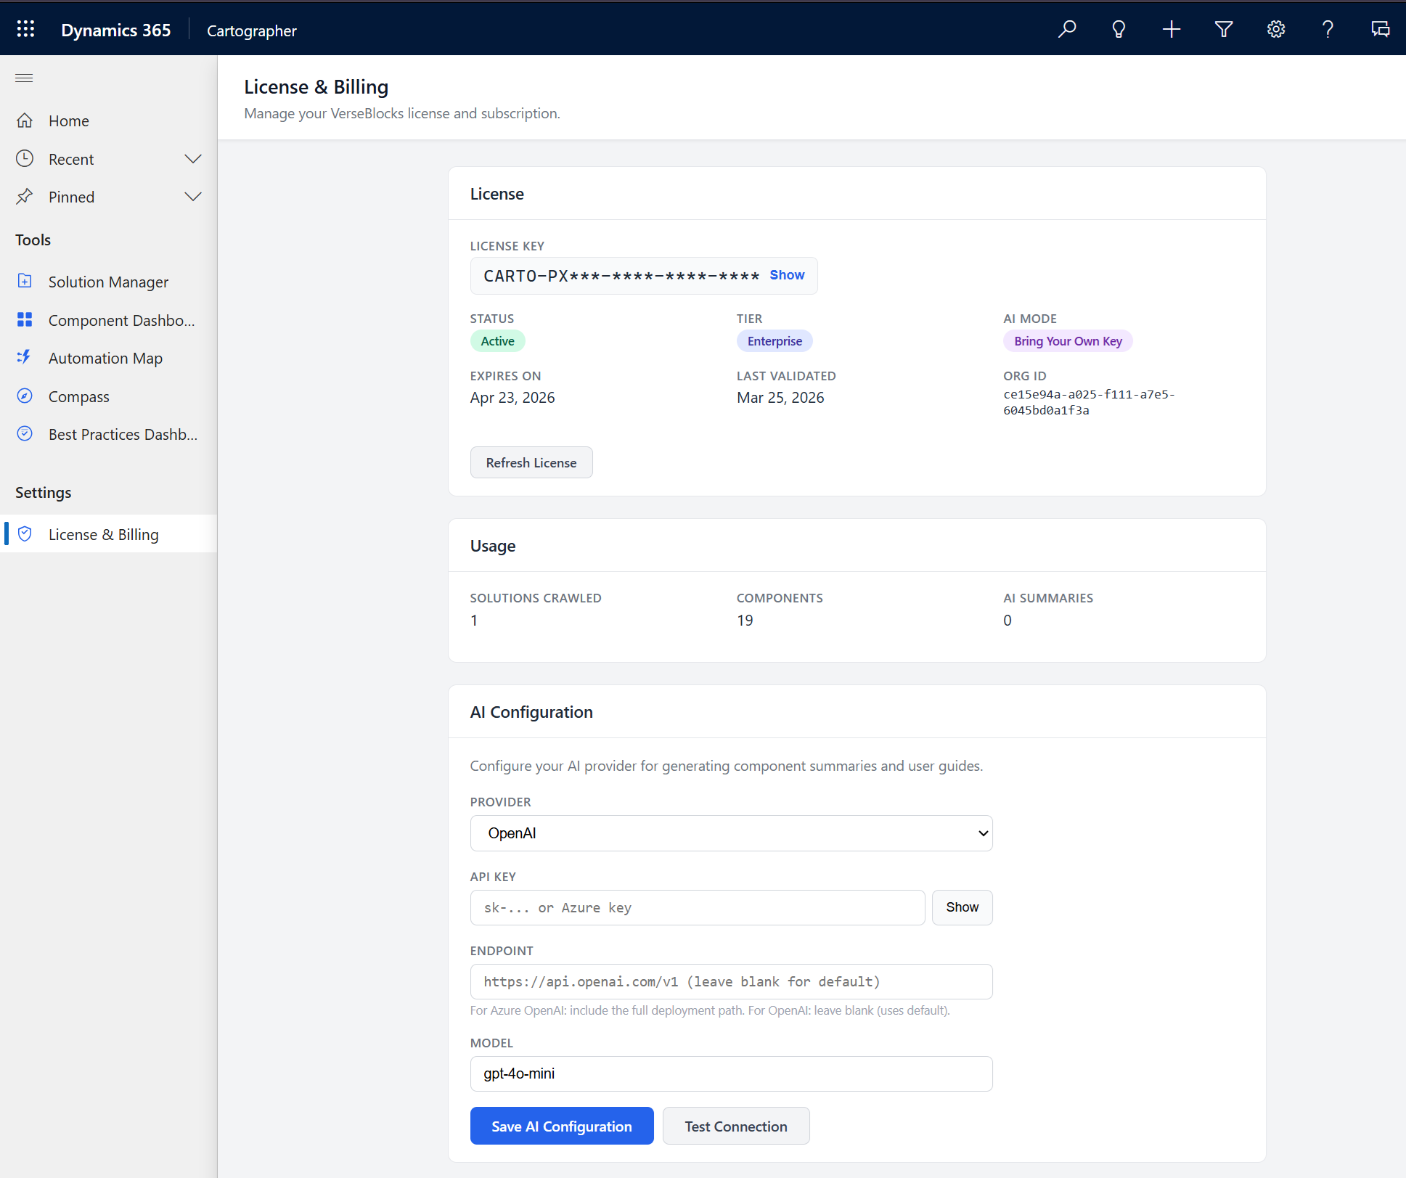
Task: Focus the API Key input field
Action: coord(698,907)
